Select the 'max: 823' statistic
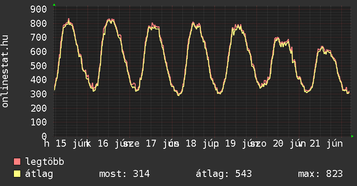This screenshot has height=186, width=357. (320, 174)
